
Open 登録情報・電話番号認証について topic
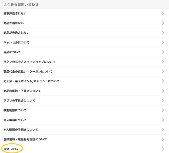pos(84,139)
